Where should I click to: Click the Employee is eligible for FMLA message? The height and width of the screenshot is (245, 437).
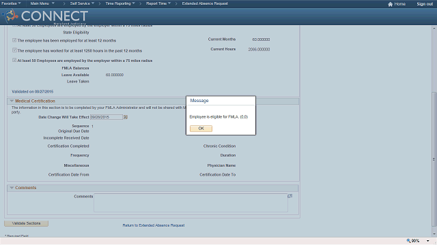point(218,117)
